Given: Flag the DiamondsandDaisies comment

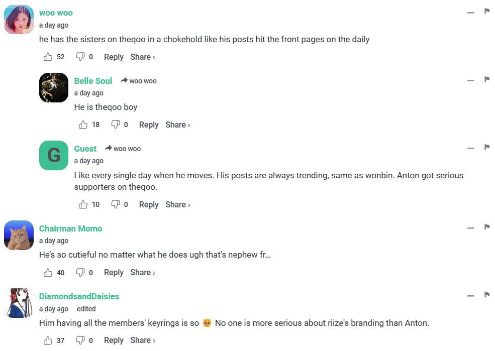Looking at the screenshot, I should tap(486, 295).
